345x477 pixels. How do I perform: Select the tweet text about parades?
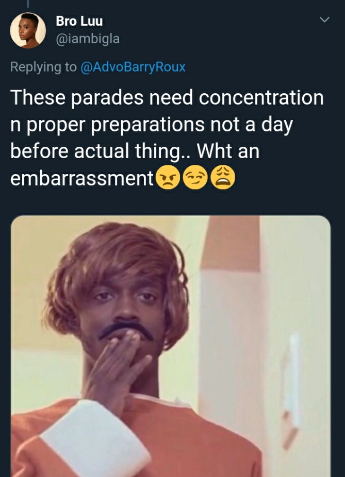pos(167,138)
